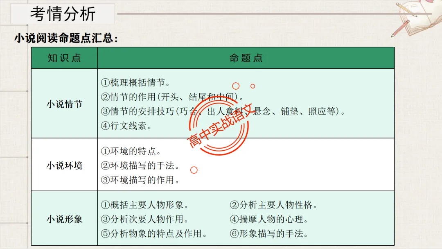Click the table header 命题点

click(246, 58)
